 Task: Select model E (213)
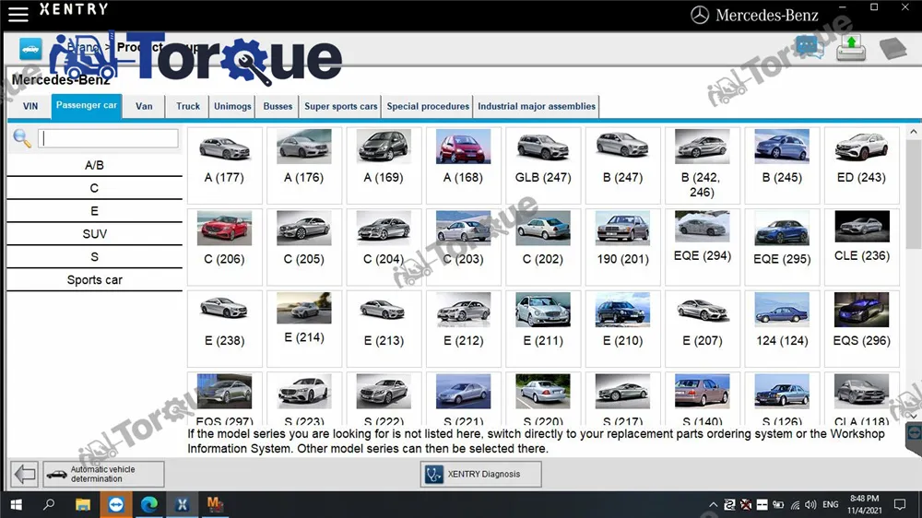point(384,329)
